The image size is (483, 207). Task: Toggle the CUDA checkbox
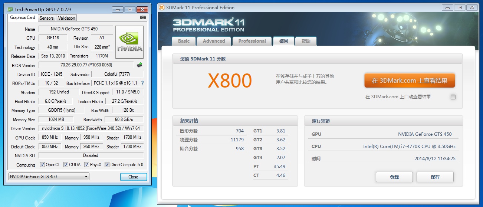(x=66, y=165)
